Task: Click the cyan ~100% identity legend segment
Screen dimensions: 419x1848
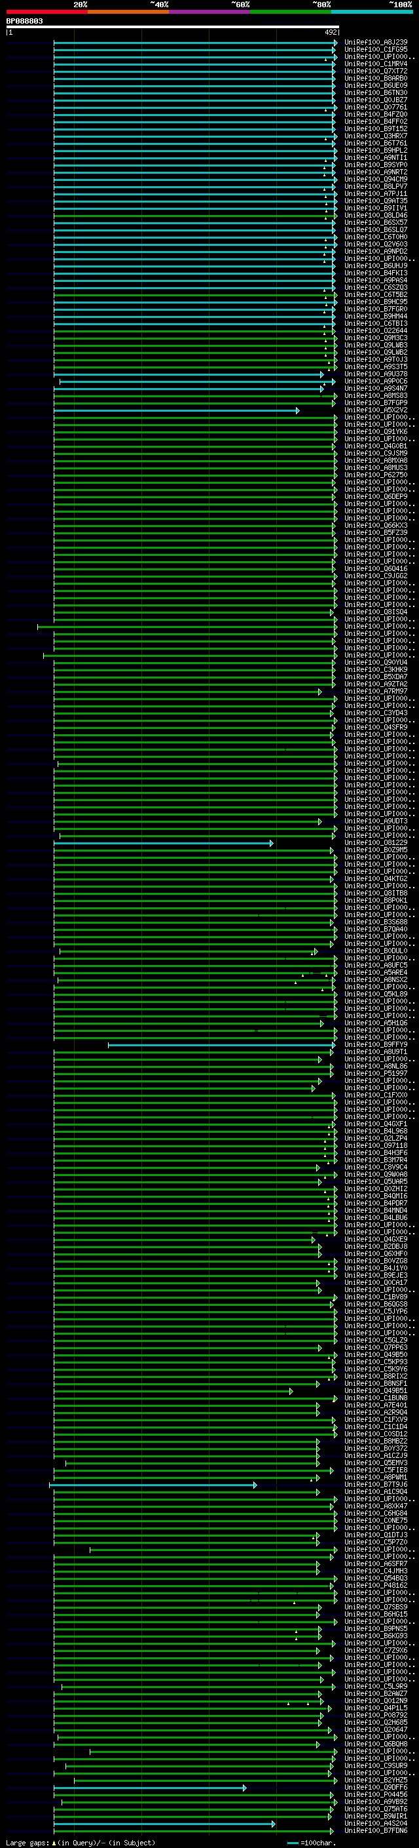Action: tap(372, 12)
